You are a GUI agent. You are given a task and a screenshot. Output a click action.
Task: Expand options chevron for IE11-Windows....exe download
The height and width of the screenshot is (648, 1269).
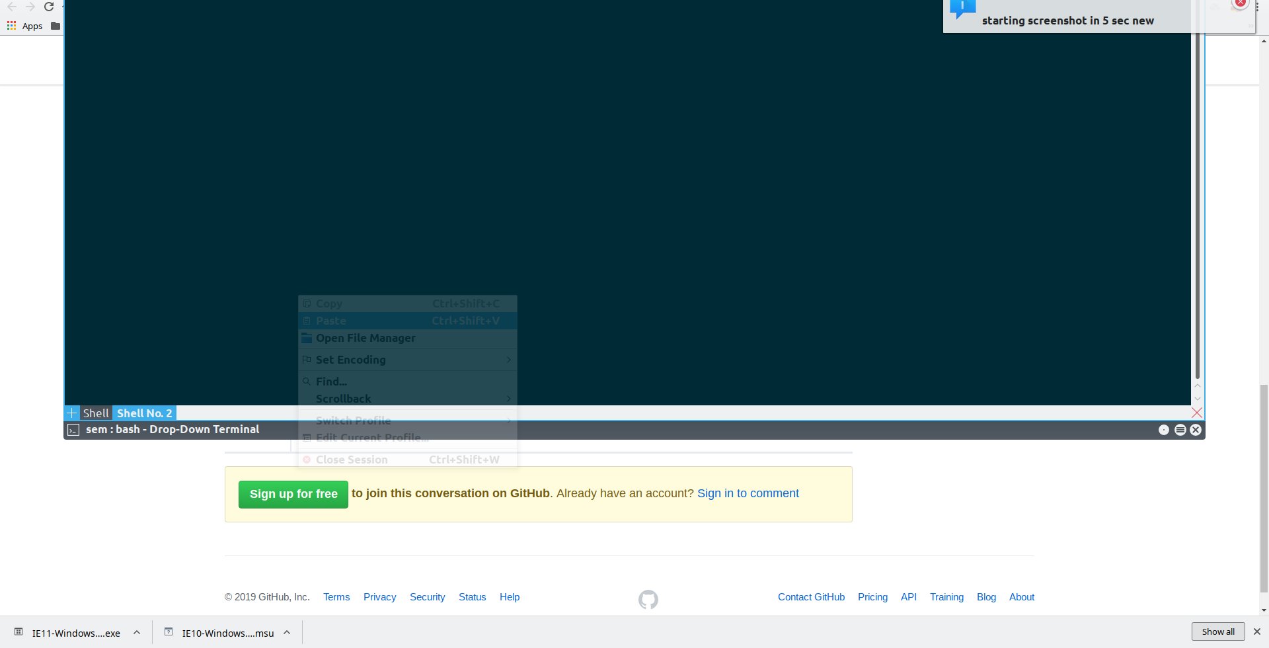pyautogui.click(x=137, y=632)
